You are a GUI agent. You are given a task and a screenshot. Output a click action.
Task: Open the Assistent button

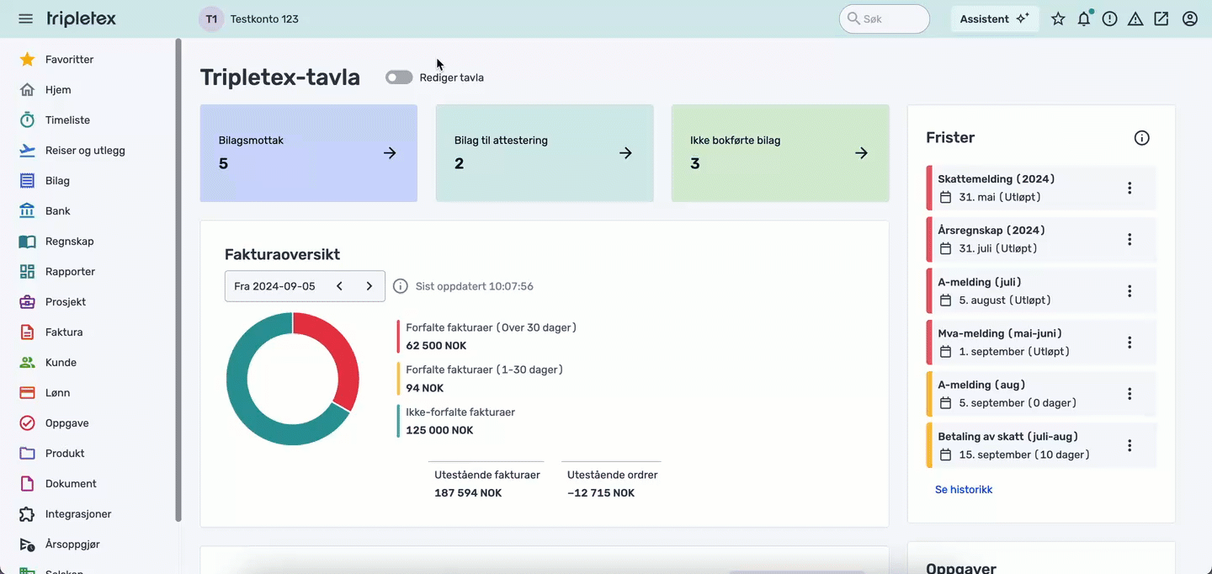click(x=994, y=19)
